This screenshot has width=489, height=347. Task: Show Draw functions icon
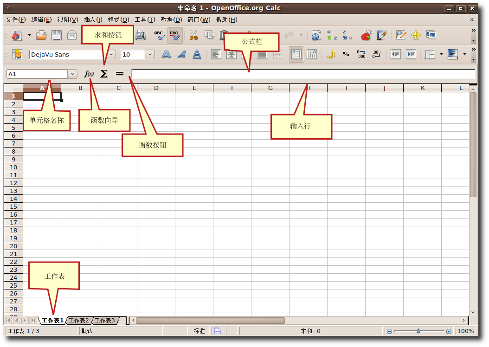click(x=382, y=35)
